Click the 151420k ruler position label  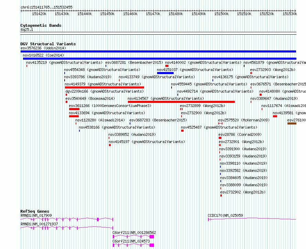point(39,14)
